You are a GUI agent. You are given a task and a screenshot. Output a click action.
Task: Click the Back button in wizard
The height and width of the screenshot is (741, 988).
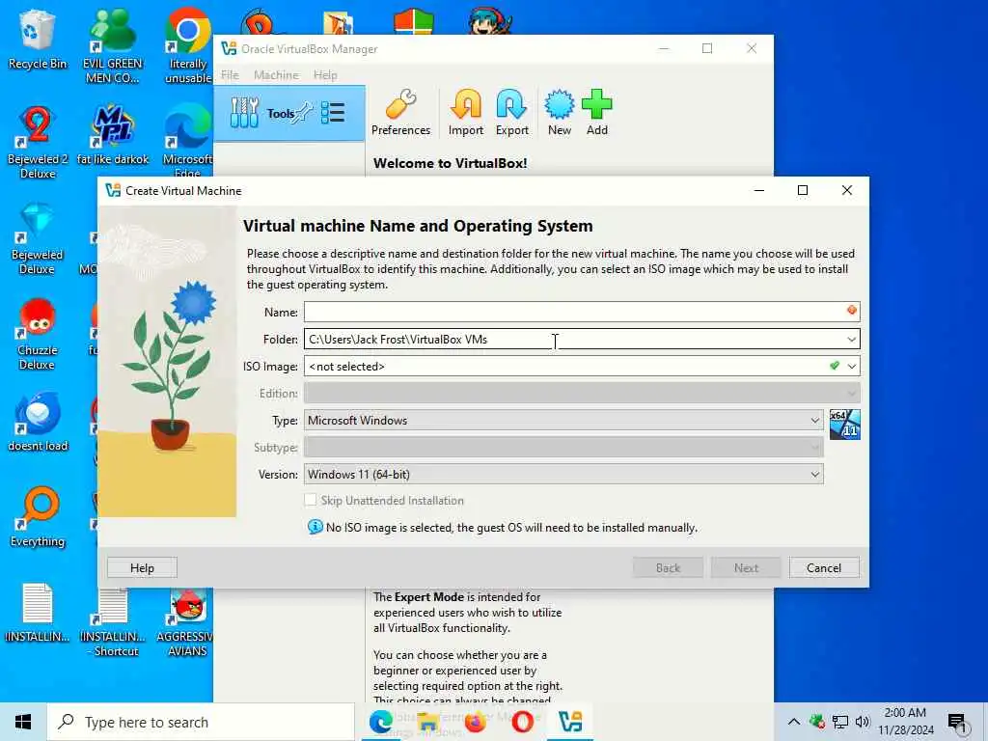tap(668, 567)
